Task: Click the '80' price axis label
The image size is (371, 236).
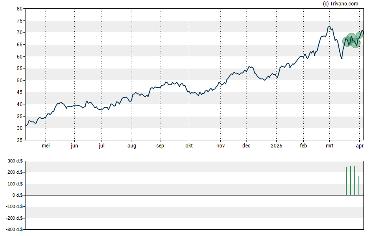Action: click(20, 9)
